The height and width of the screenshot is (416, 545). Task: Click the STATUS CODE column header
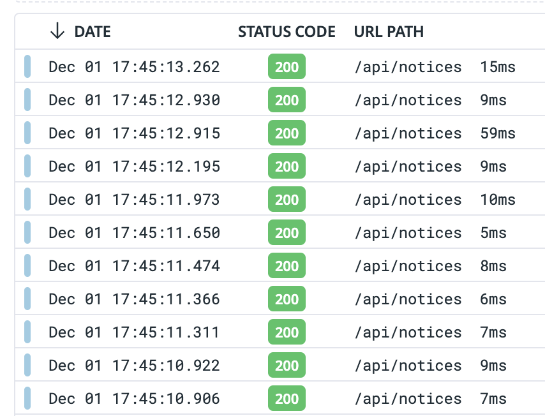(x=287, y=32)
